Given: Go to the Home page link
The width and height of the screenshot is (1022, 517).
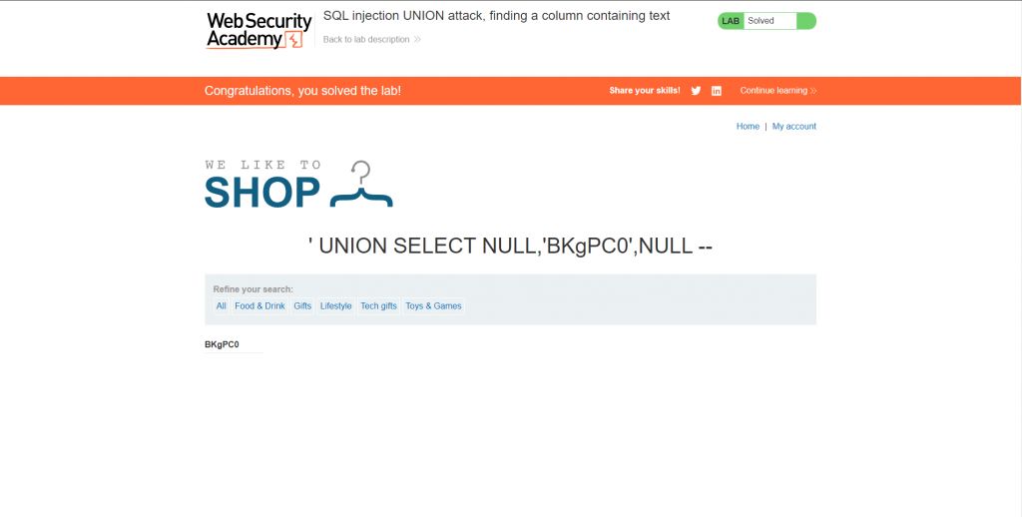Looking at the screenshot, I should (748, 127).
